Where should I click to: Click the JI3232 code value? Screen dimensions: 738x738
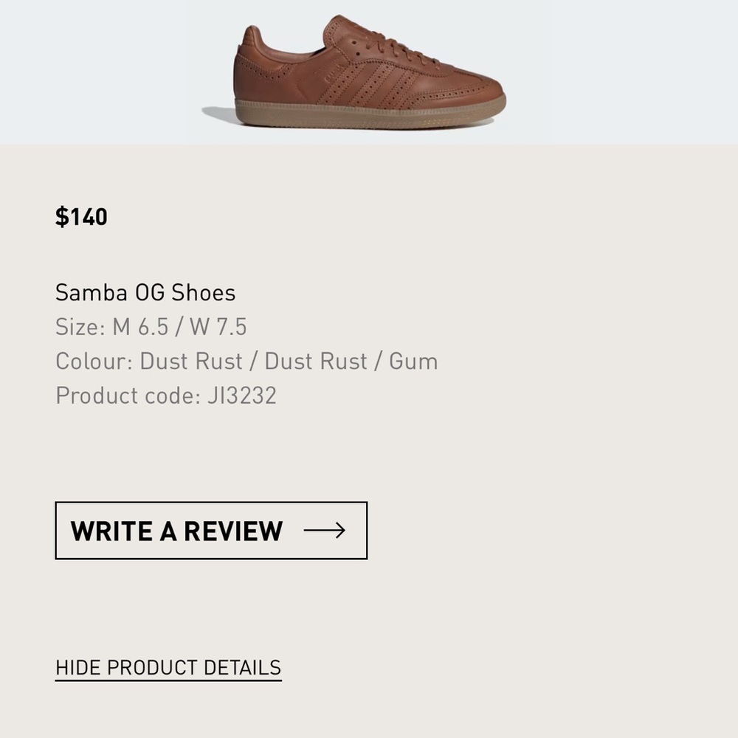(242, 396)
